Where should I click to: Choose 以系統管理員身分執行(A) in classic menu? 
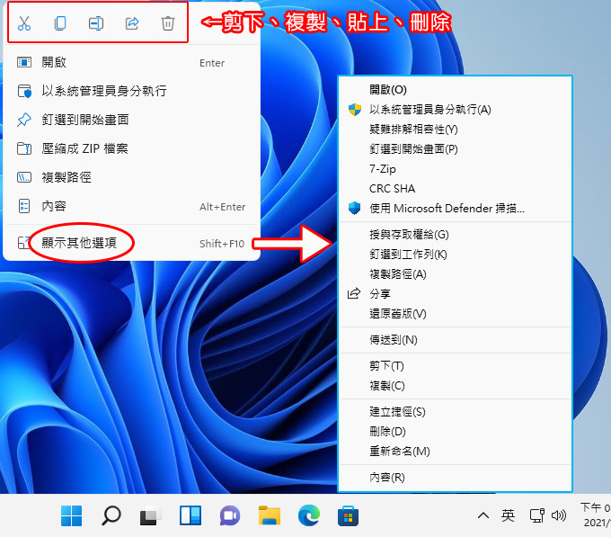click(x=456, y=110)
